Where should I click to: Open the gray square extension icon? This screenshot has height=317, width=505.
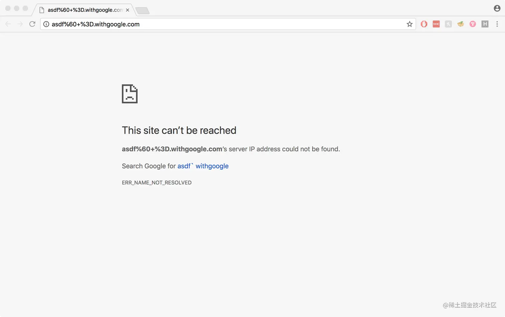pos(448,24)
